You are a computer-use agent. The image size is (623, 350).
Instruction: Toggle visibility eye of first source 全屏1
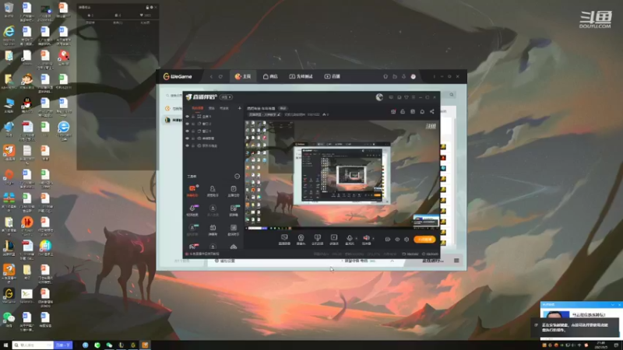pos(187,117)
